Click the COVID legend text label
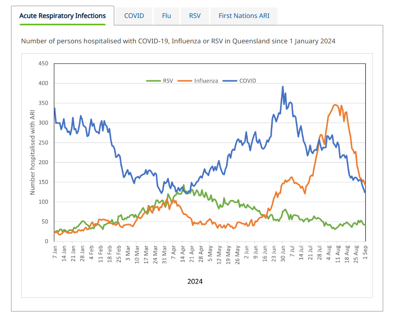This screenshot has height=318, width=395. 248,81
